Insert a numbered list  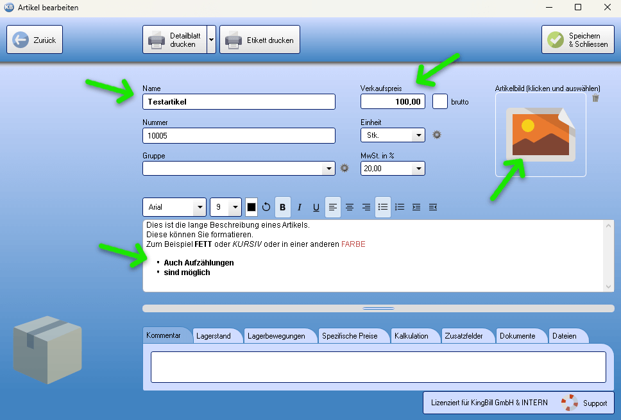[x=400, y=207]
